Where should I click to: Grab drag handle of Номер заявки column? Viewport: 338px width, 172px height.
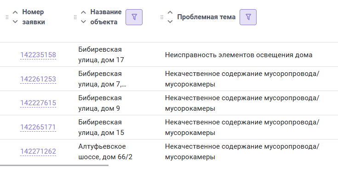[x=7, y=17]
